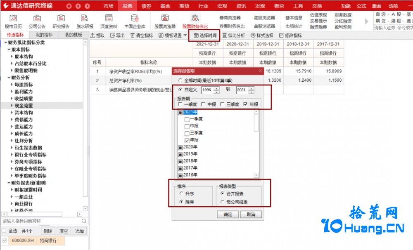
Task: Switch to the 我的模板 tab
Action: (x=74, y=35)
